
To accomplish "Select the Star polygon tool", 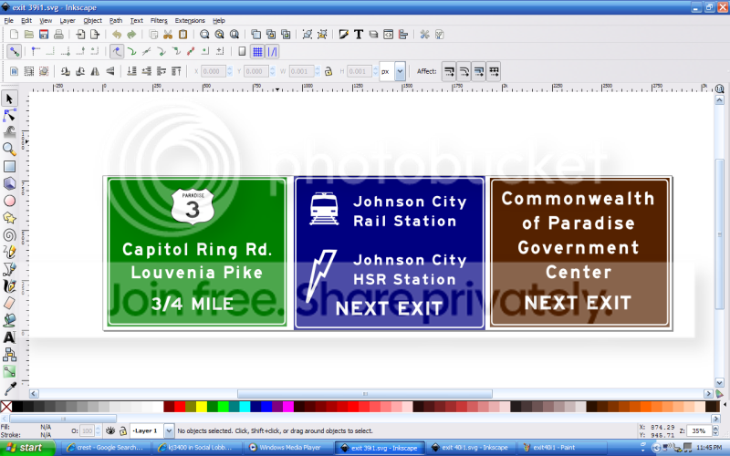I will 9,218.
